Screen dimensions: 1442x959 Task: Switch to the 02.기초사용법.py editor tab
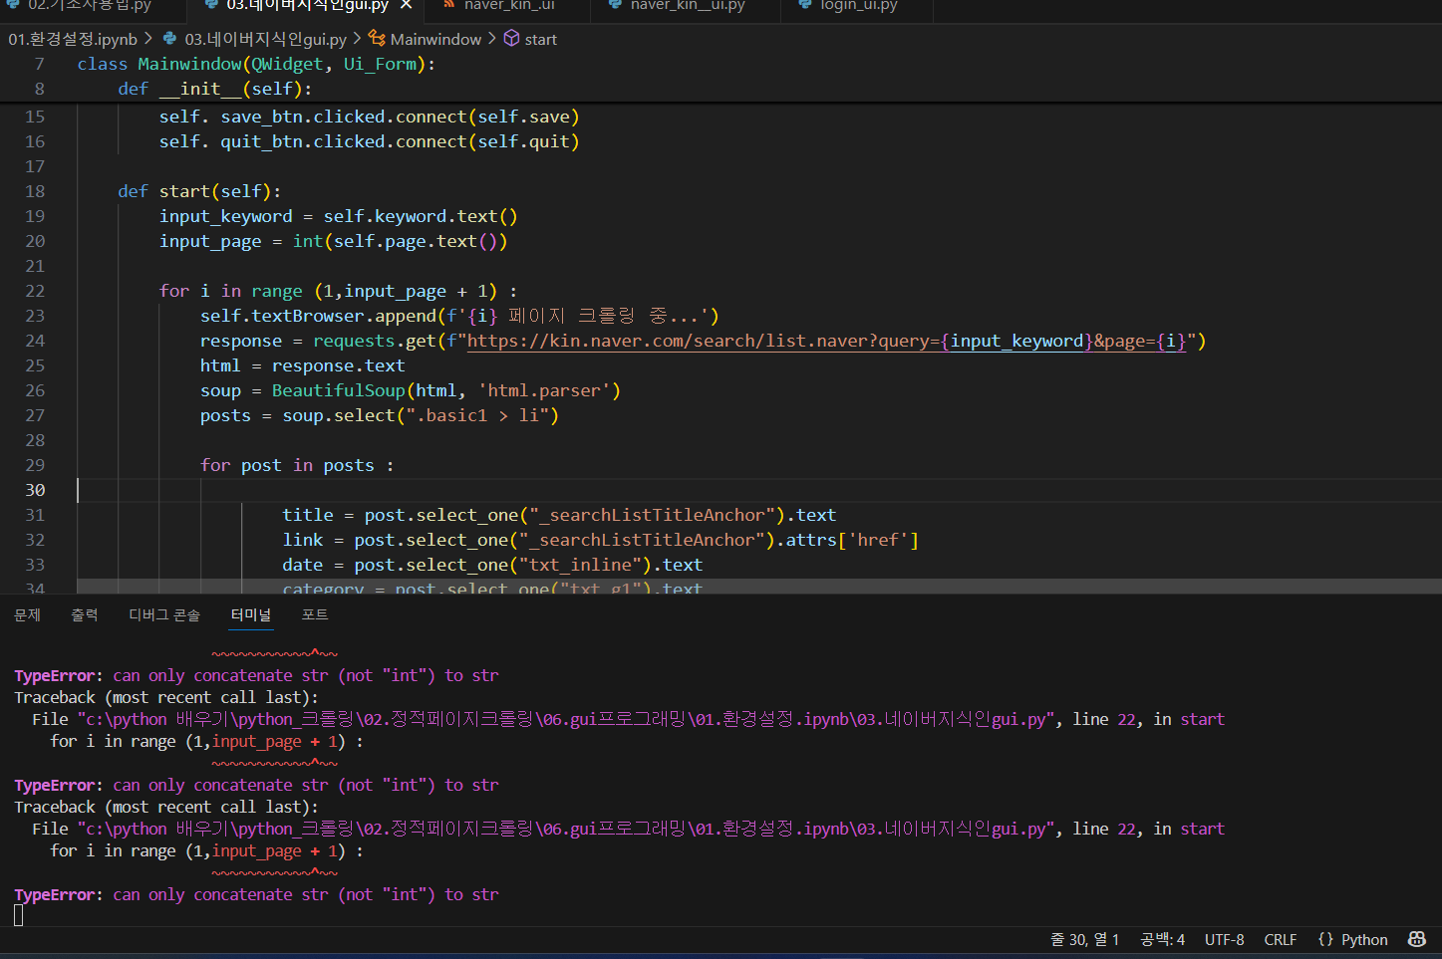pyautogui.click(x=90, y=6)
